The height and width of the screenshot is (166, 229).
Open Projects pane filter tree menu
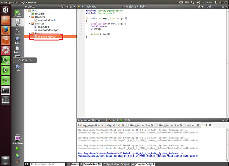pos(63,7)
